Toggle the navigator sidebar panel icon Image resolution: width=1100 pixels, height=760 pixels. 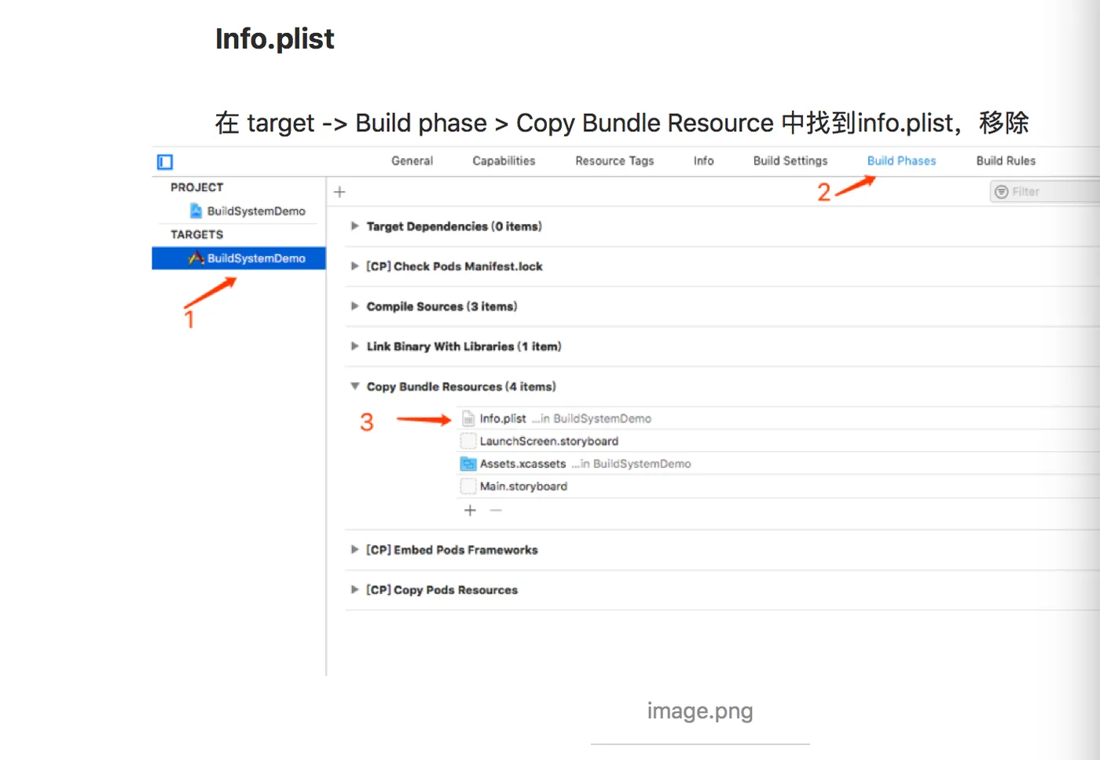[x=165, y=162]
